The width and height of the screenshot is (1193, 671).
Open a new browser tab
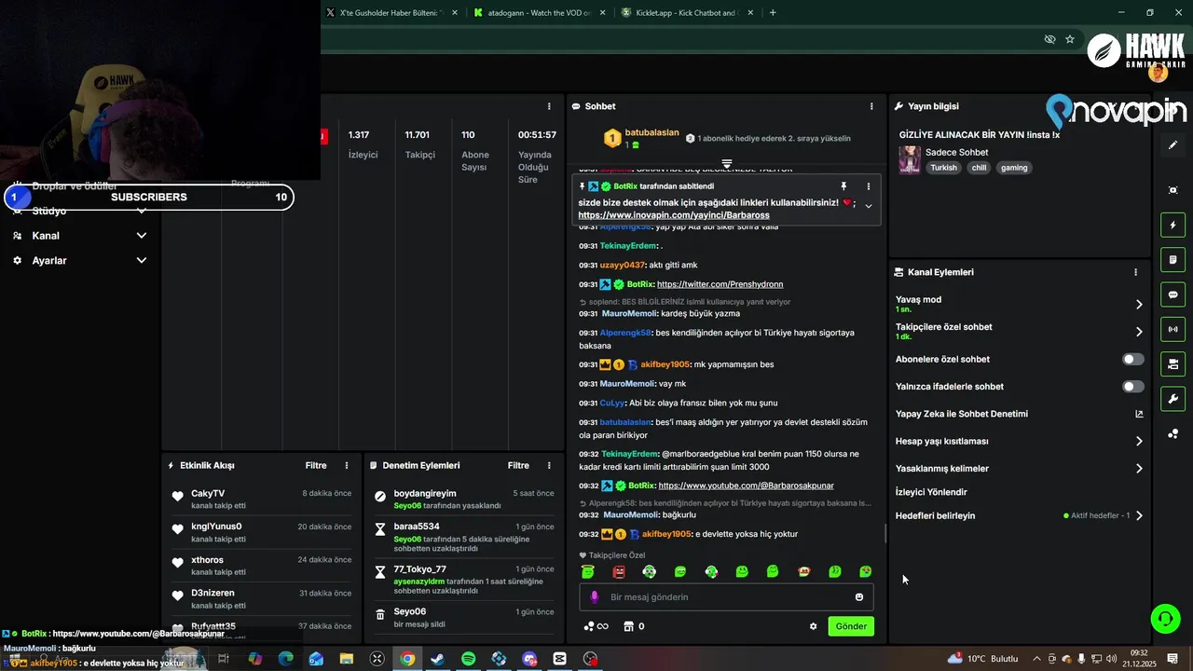point(773,13)
